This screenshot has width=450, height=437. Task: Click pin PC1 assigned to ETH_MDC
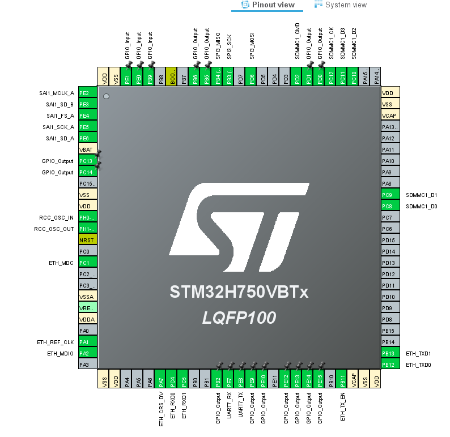(88, 263)
